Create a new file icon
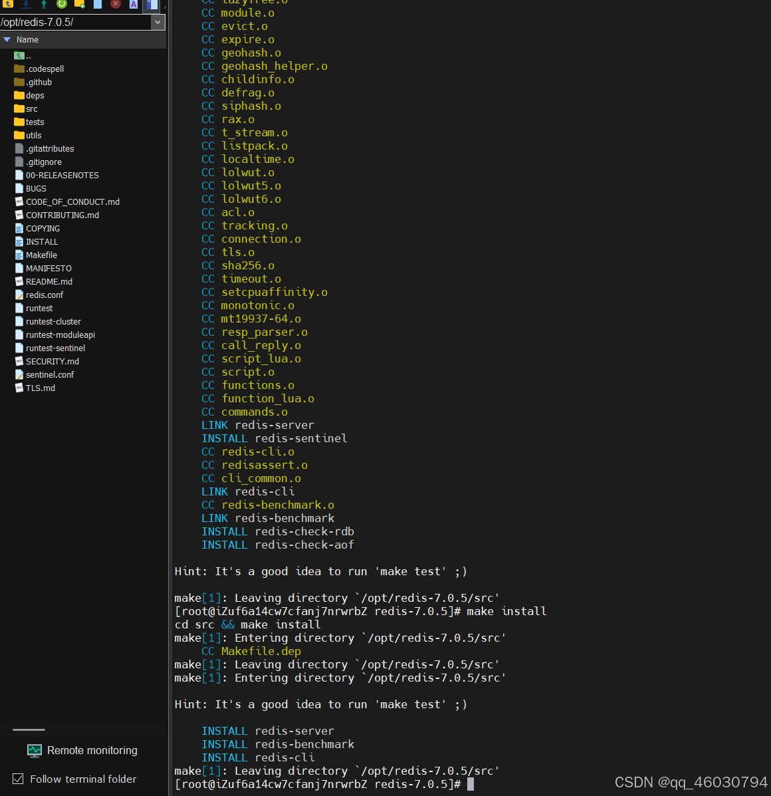Screen dimensions: 771x796 [98, 4]
